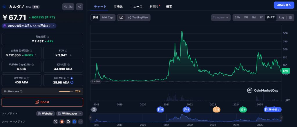Image resolution: width=297 pixels, height=127 pixels.
Task: Click the right range handle of mini chart
Action: coord(281,117)
